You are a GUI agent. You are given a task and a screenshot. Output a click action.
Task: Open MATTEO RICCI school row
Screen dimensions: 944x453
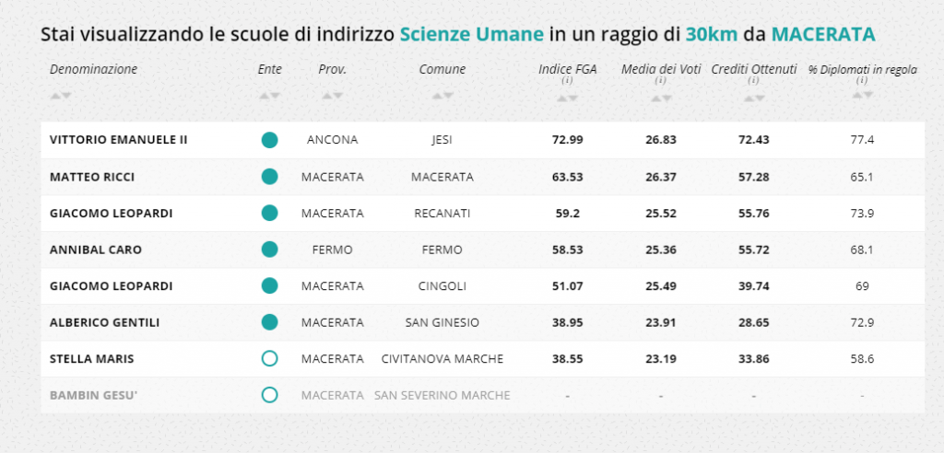click(x=483, y=177)
